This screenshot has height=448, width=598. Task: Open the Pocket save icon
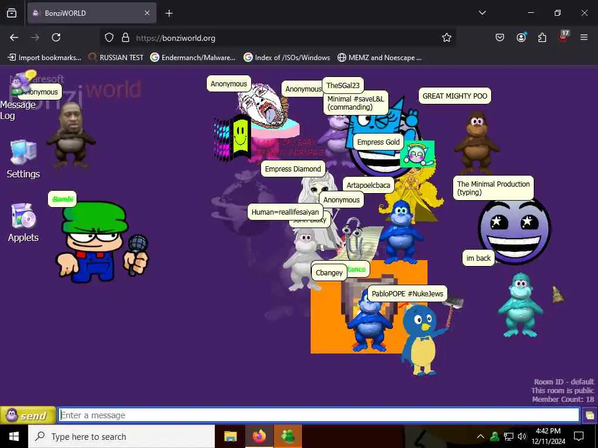[500, 38]
